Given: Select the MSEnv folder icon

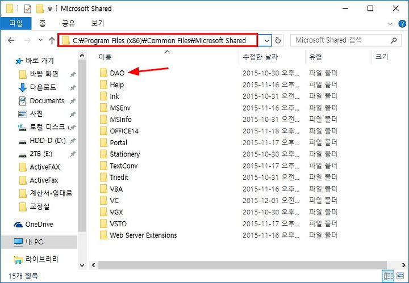Looking at the screenshot, I should 104,108.
